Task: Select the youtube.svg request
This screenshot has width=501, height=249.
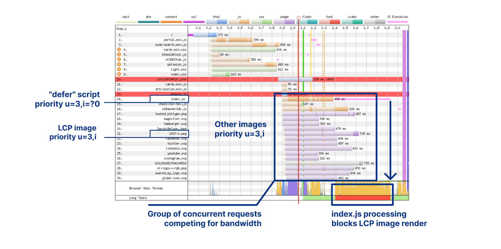Action: [177, 153]
